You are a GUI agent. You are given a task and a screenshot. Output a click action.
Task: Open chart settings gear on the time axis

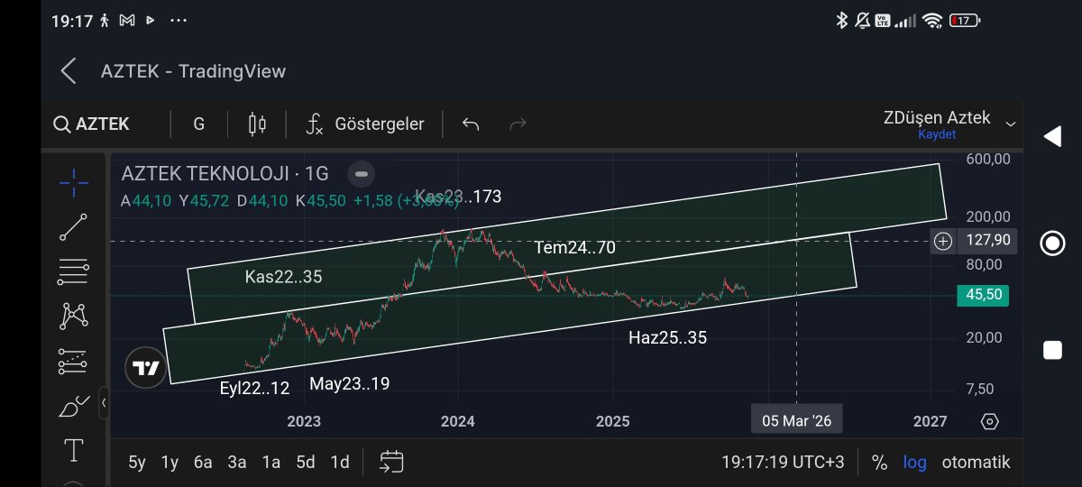pos(990,421)
